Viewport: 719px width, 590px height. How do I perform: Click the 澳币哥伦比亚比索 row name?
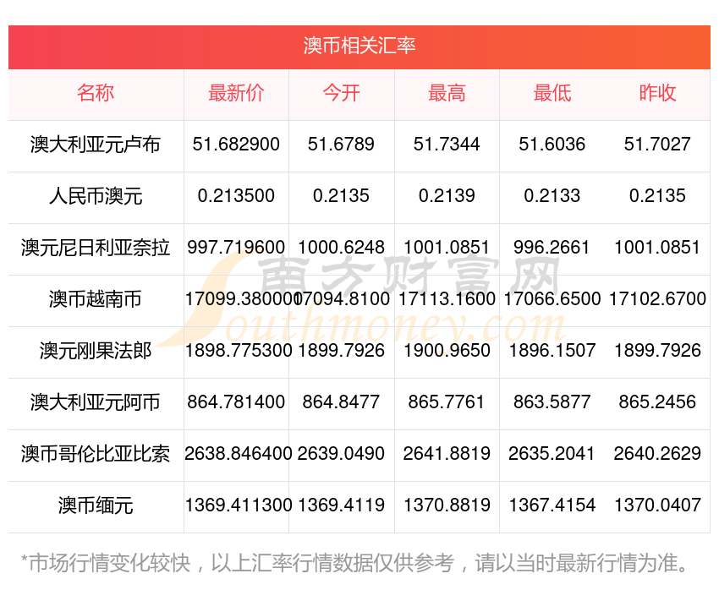click(96, 455)
